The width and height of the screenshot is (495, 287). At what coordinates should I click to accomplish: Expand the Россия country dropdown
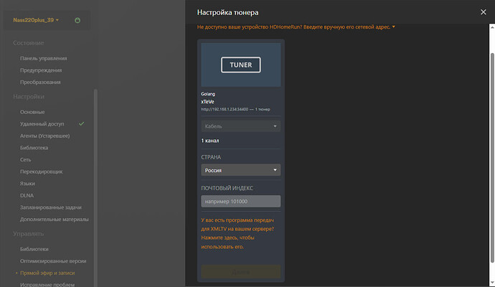pos(240,170)
